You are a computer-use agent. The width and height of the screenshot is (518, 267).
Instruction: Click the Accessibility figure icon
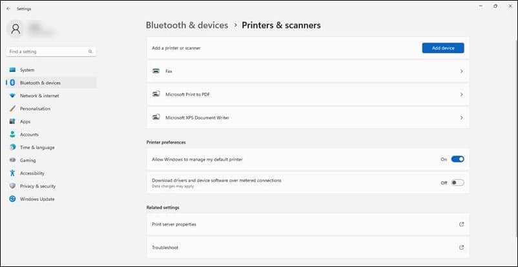[12, 173]
